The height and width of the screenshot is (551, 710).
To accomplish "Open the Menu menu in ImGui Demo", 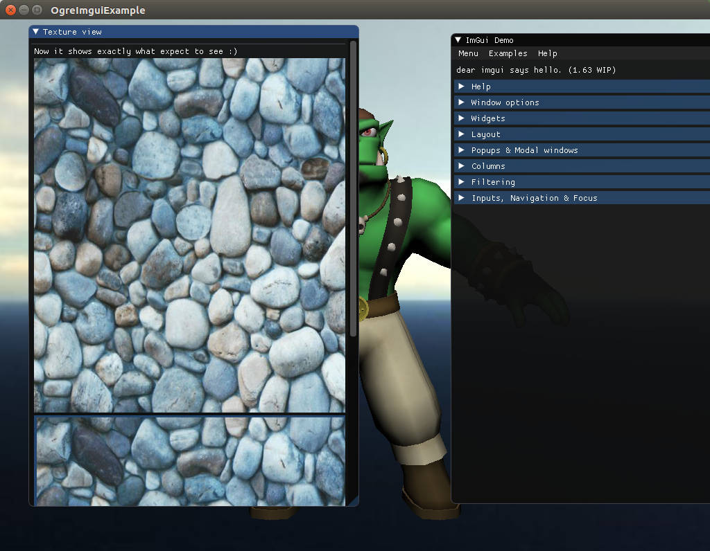I will pyautogui.click(x=468, y=53).
